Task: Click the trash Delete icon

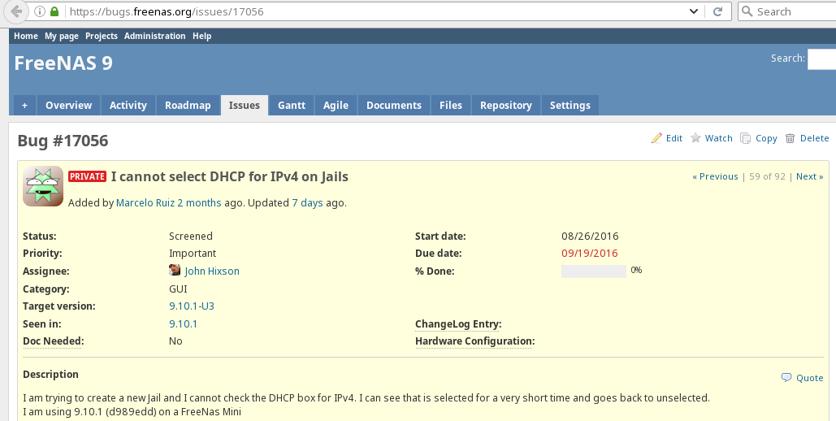Action: [x=791, y=138]
